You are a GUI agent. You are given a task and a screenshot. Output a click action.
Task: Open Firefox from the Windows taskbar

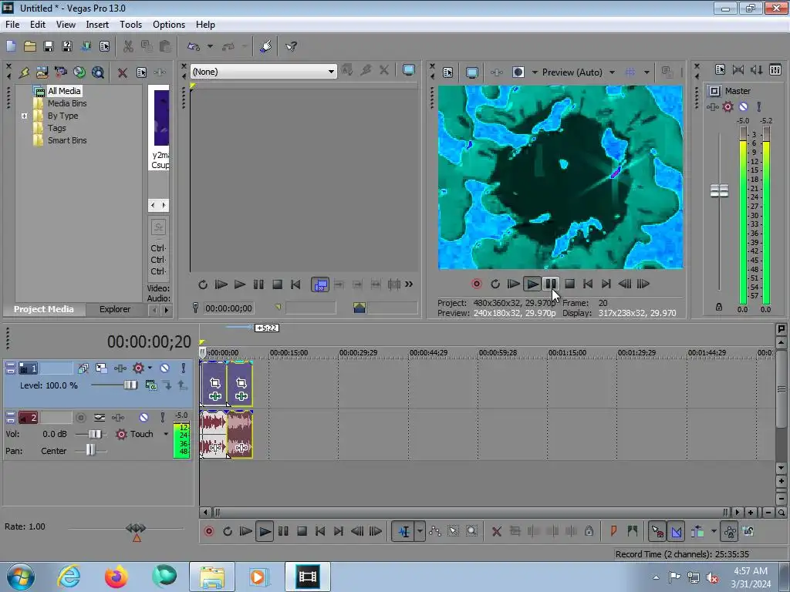click(117, 577)
